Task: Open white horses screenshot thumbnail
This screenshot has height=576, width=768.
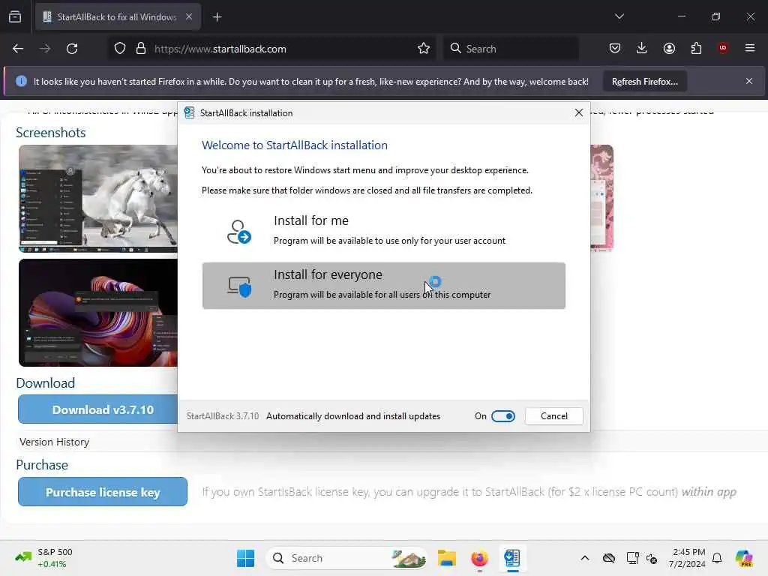Action: tap(98, 198)
